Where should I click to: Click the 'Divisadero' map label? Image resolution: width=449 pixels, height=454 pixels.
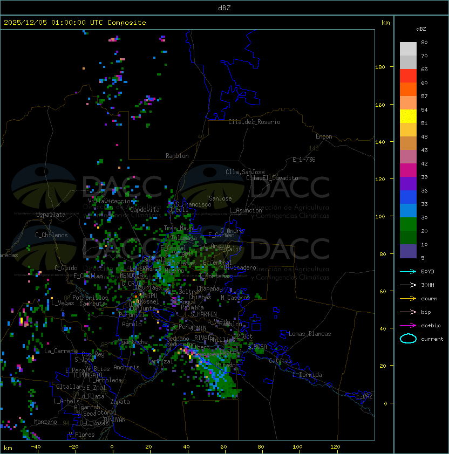click(240, 267)
